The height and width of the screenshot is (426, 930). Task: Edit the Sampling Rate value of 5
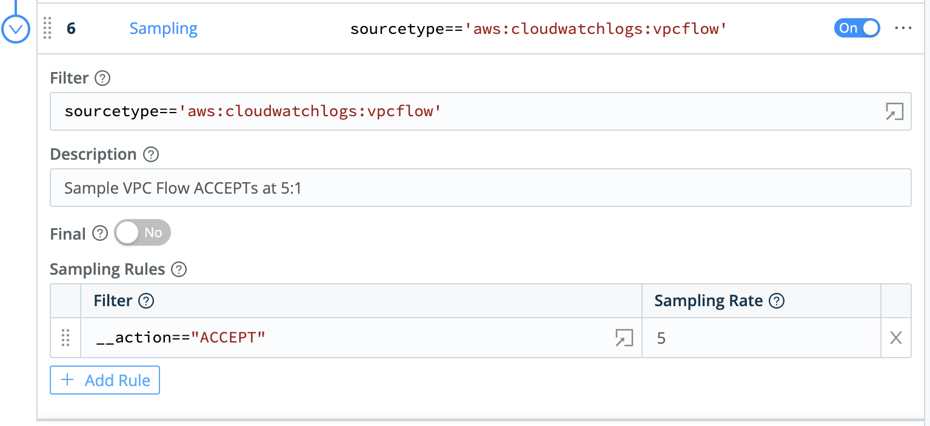pos(697,338)
